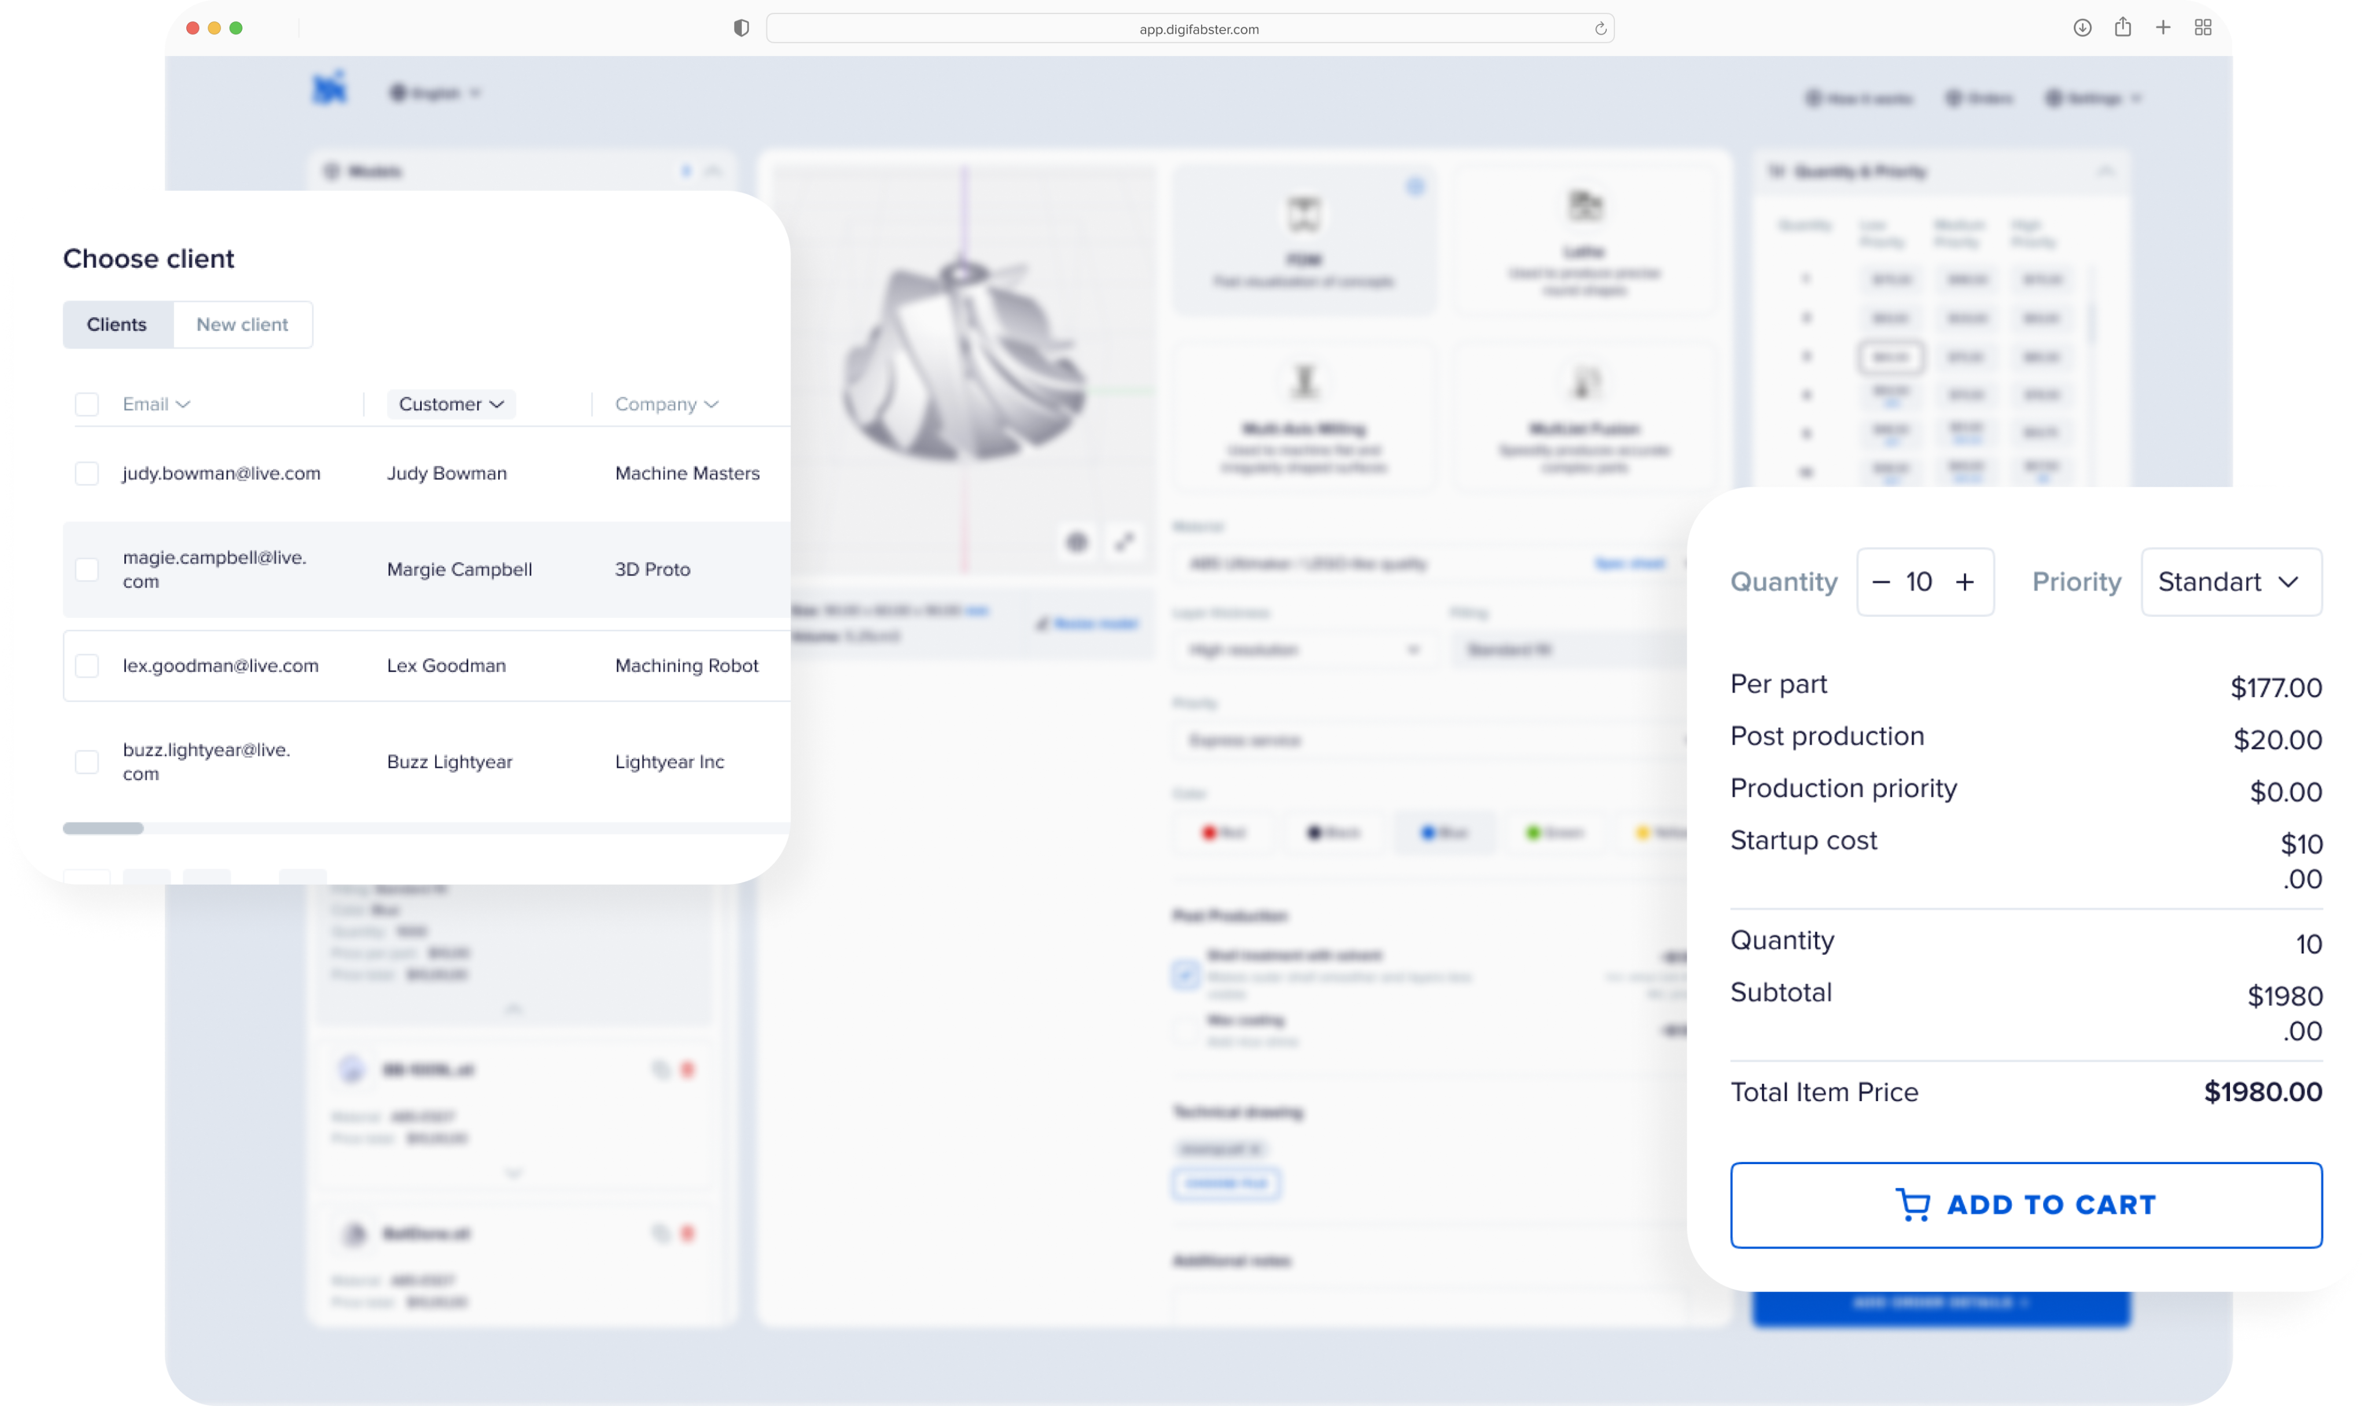
Task: Open the Express service priority dropdown
Action: pyautogui.click(x=1430, y=741)
